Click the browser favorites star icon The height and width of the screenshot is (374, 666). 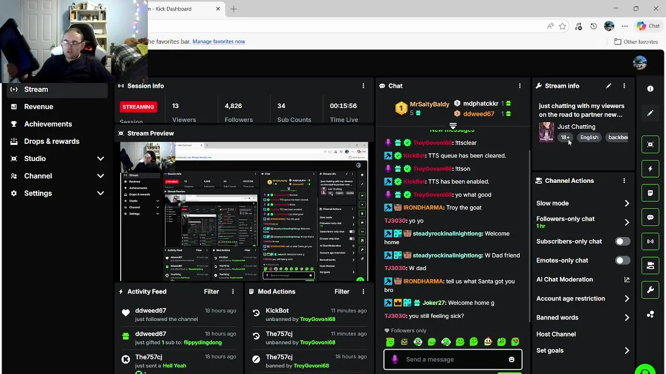[562, 26]
